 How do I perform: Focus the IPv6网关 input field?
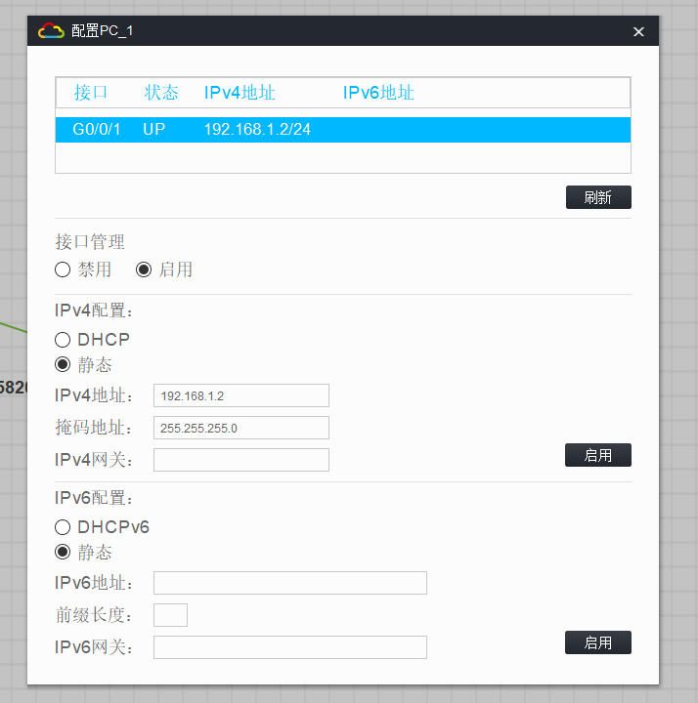pos(290,647)
